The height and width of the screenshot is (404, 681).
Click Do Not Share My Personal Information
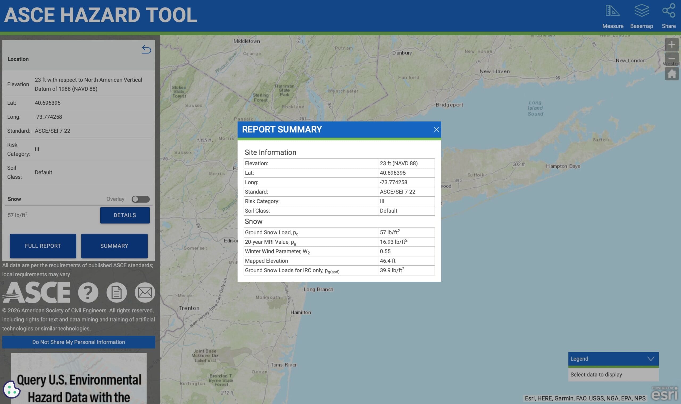[x=78, y=342]
